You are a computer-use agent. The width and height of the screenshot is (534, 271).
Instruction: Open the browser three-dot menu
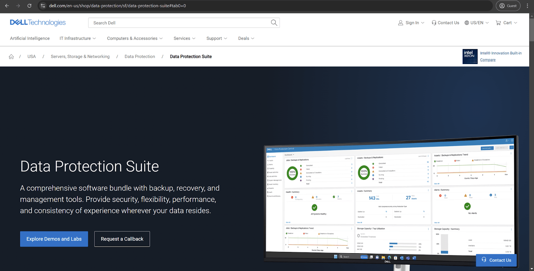(527, 6)
